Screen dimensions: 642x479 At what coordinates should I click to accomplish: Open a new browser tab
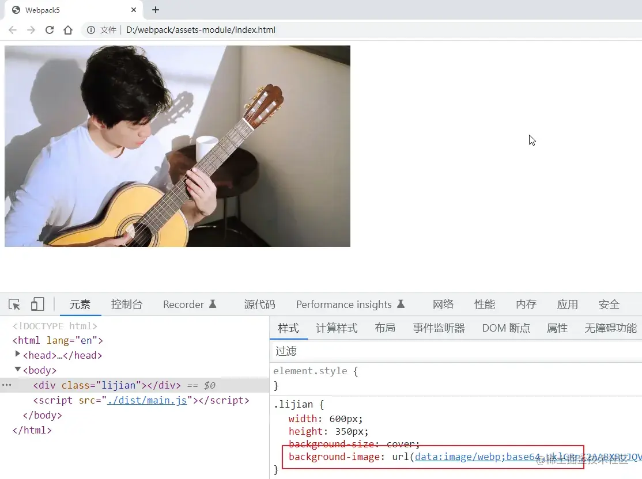coord(154,10)
